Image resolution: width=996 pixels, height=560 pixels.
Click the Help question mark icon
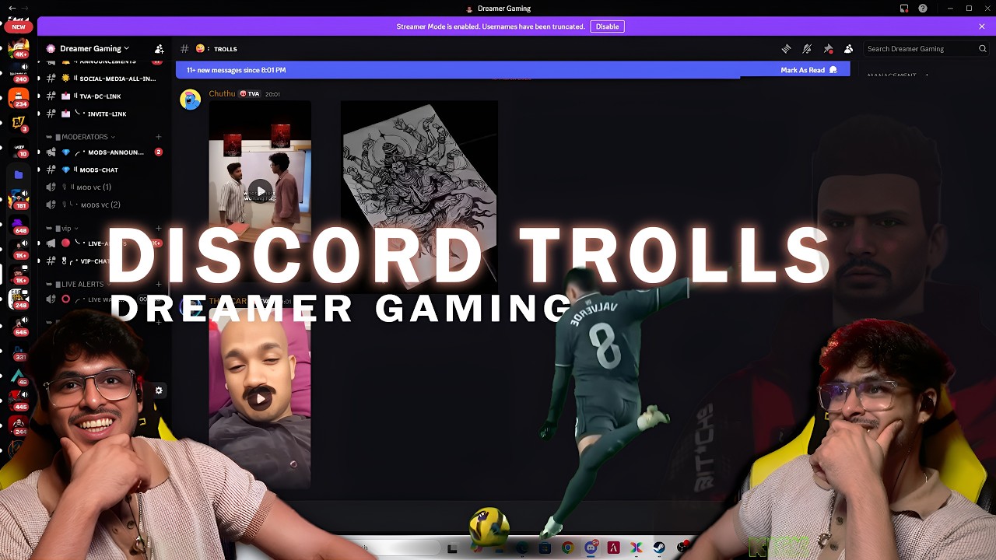click(923, 9)
